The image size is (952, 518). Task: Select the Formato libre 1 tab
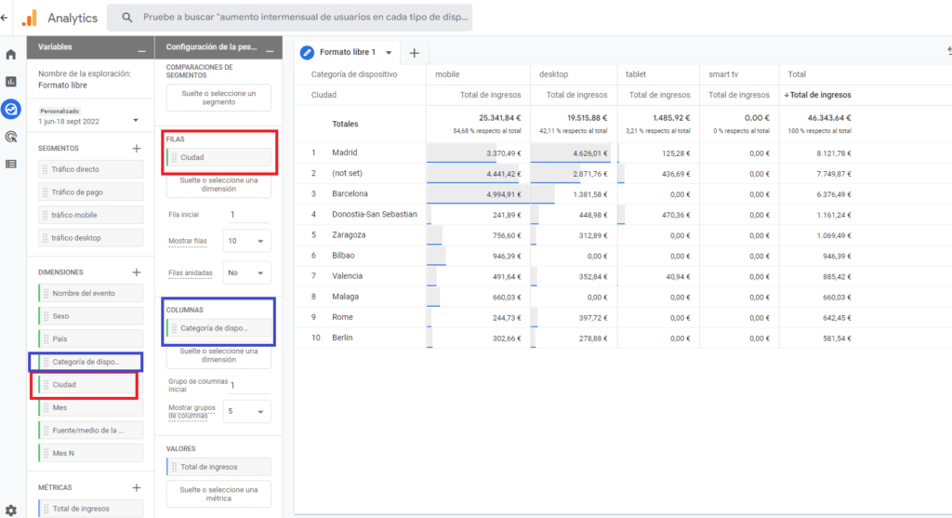pos(348,52)
